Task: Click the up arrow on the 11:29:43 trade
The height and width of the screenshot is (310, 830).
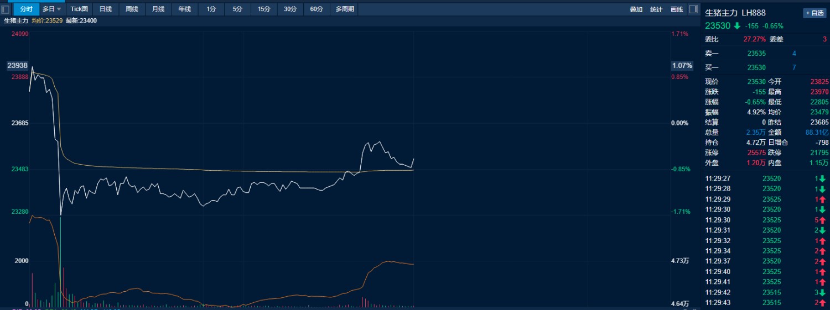Action: pyautogui.click(x=823, y=303)
